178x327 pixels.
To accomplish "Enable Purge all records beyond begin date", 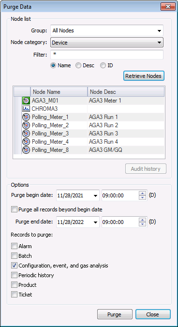I will 14,209.
